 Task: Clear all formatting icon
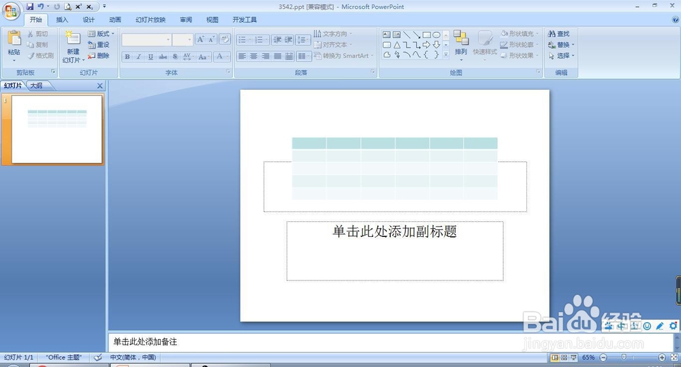click(x=225, y=39)
